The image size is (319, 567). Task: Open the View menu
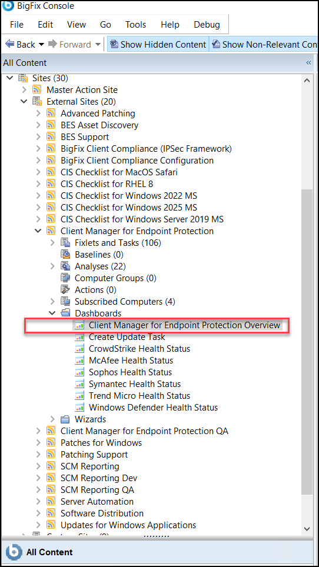pos(77,25)
